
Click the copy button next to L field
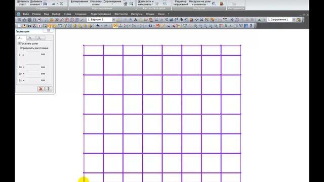(x=43, y=54)
